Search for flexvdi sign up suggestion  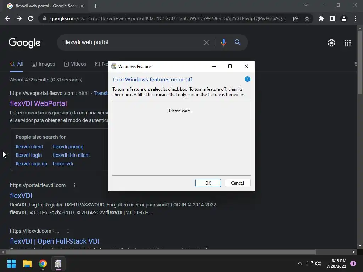point(31,164)
